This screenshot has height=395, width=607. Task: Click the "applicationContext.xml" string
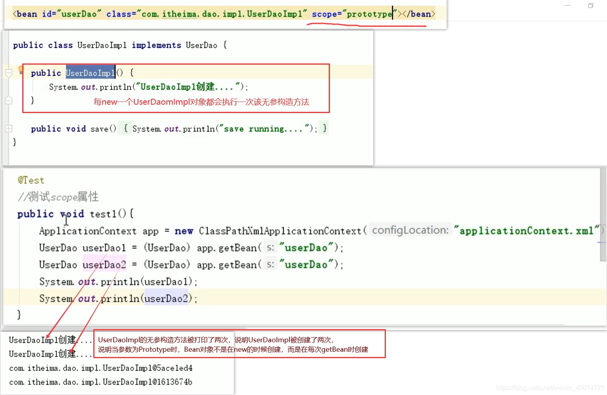tap(526, 231)
